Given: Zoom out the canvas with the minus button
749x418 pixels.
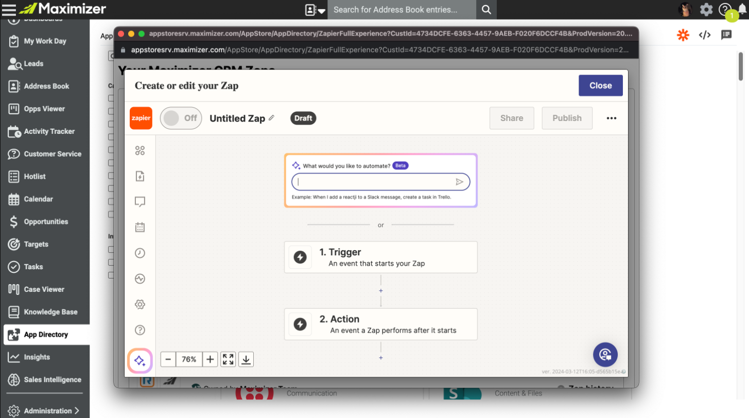Looking at the screenshot, I should tap(168, 359).
